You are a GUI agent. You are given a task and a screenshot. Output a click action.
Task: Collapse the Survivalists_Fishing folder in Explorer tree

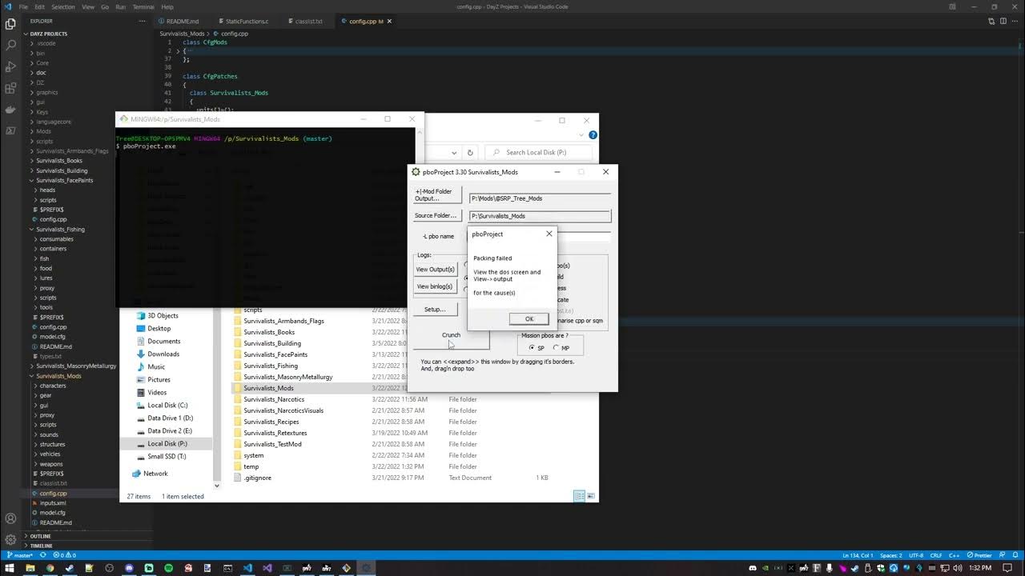[60, 229]
